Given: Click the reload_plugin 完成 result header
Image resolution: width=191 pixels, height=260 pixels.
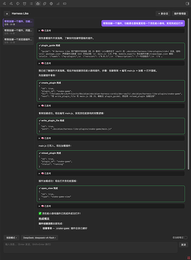Looking at the screenshot, I should pos(50,153).
